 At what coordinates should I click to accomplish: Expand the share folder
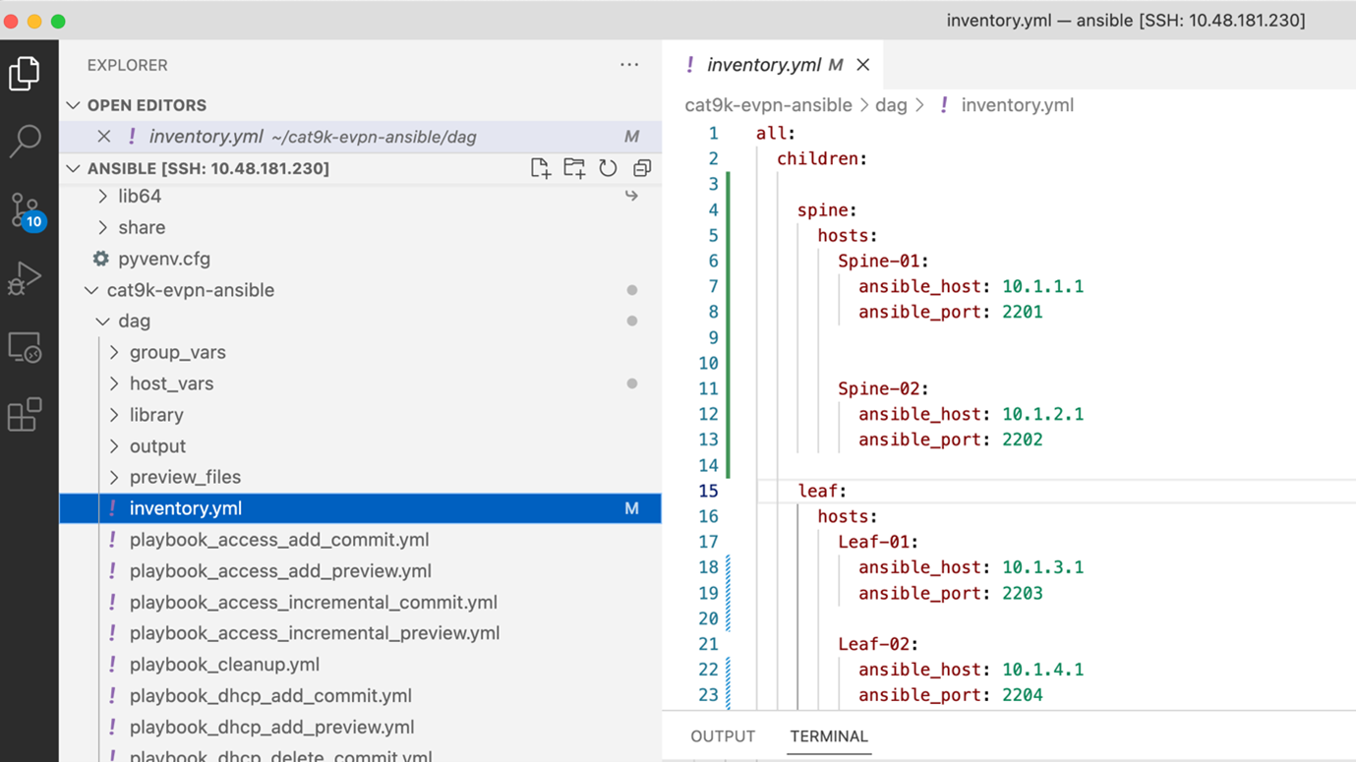[103, 227]
